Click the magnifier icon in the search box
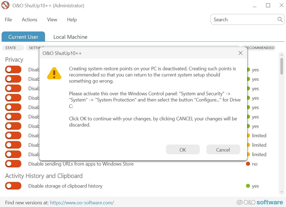The image size is (286, 207). click(280, 20)
